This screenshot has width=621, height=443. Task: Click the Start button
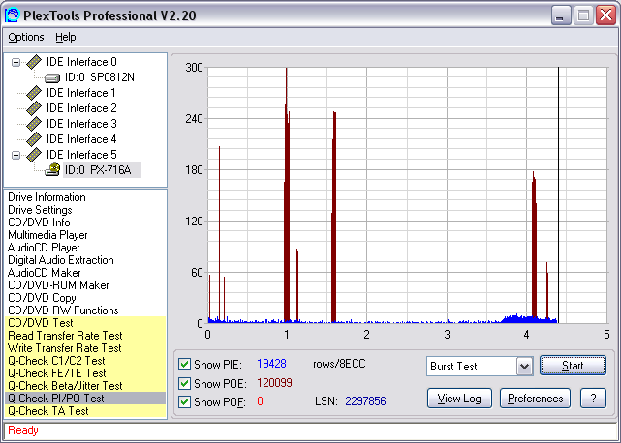573,366
